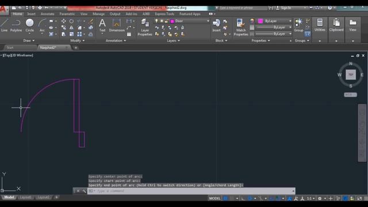Toggle Door layer freeze sun icon

point(162,21)
